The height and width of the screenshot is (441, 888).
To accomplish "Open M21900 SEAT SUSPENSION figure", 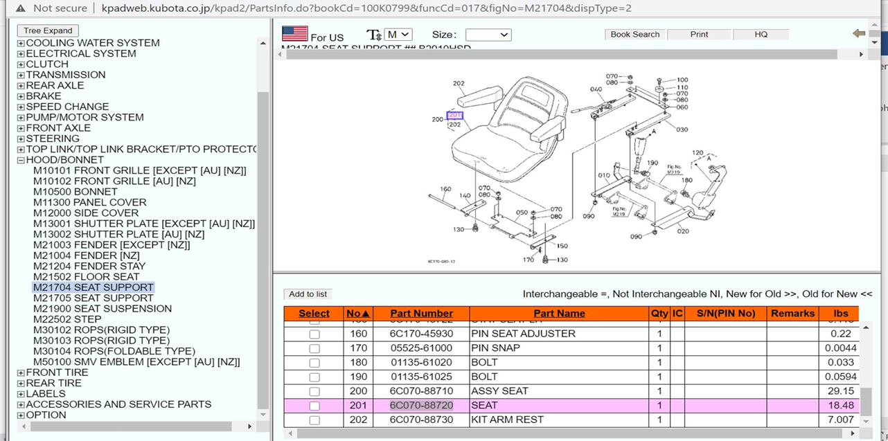I will pyautogui.click(x=102, y=309).
